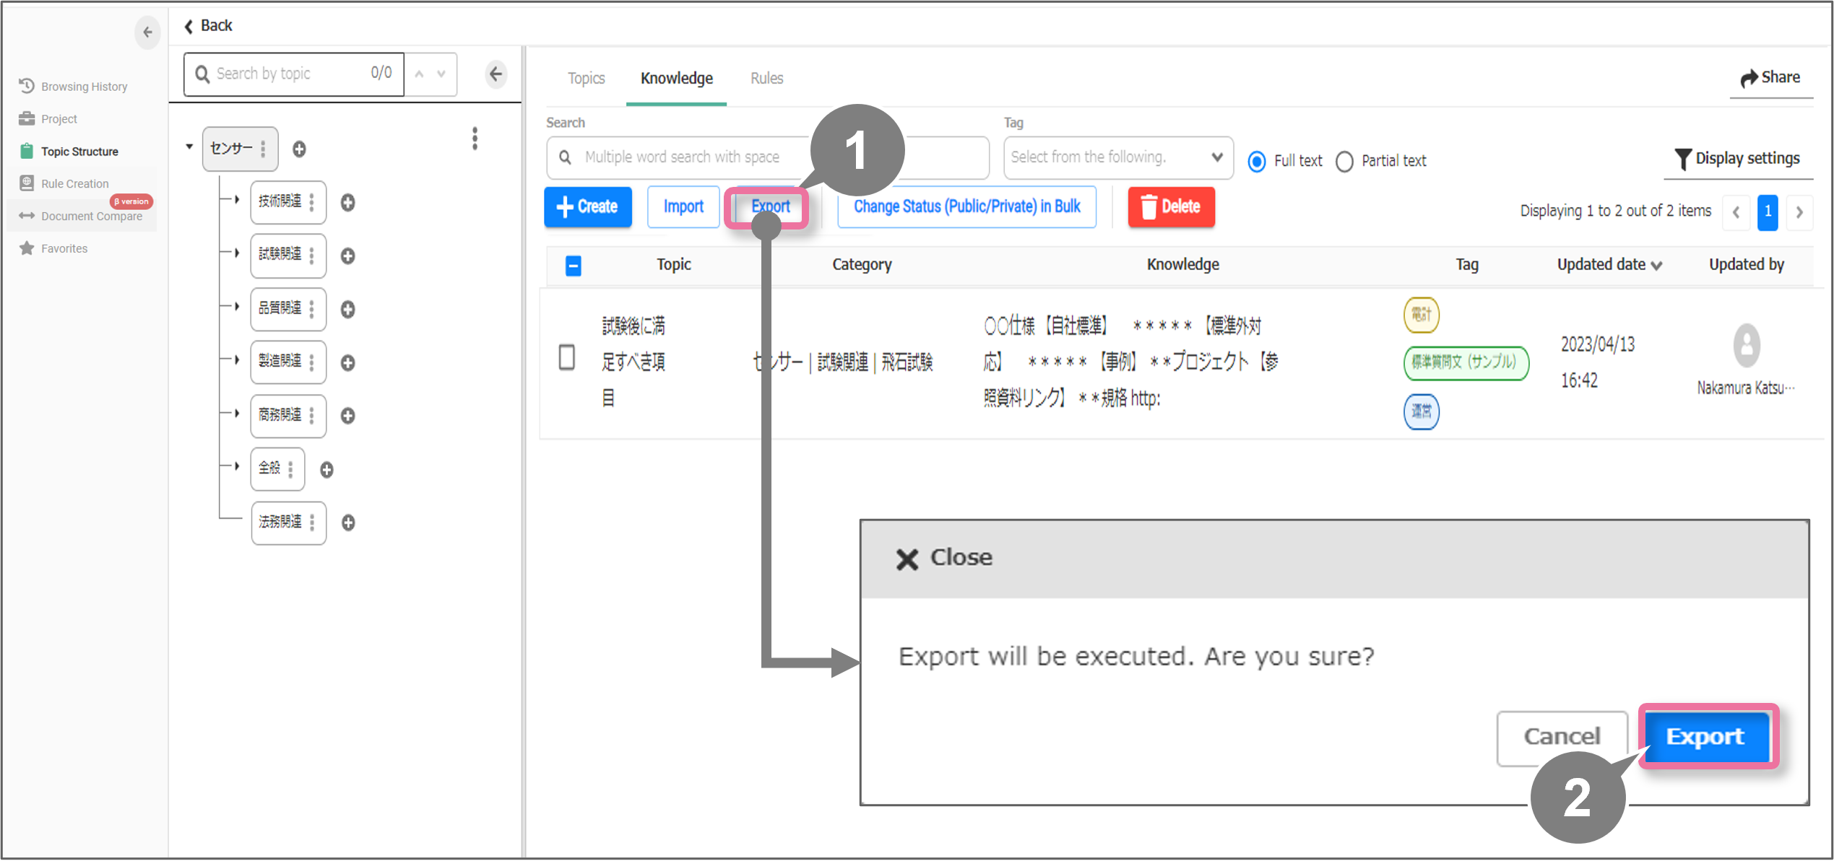
Task: Click add icon beside 法務関連 node
Action: pos(348,523)
